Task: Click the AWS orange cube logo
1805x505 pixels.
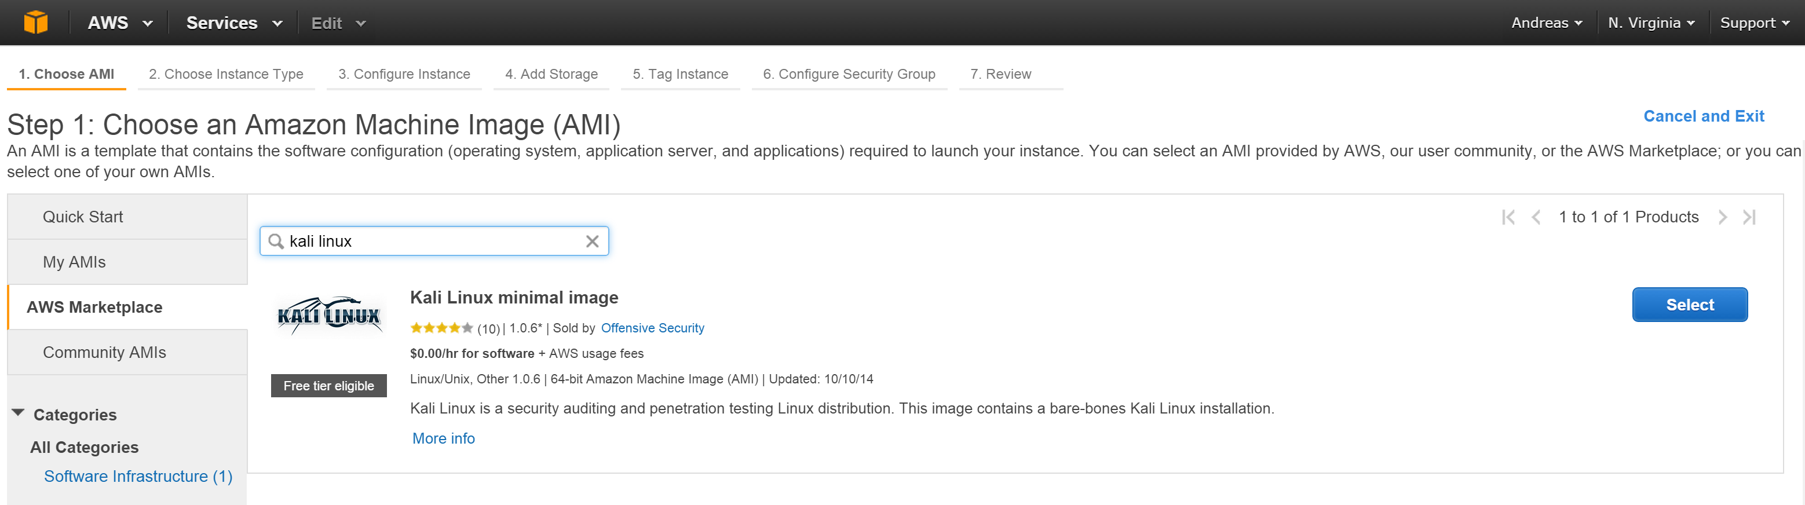Action: point(36,23)
